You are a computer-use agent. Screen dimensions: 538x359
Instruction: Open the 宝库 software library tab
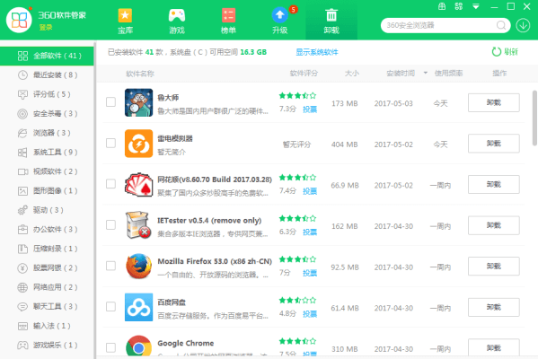pyautogui.click(x=125, y=22)
